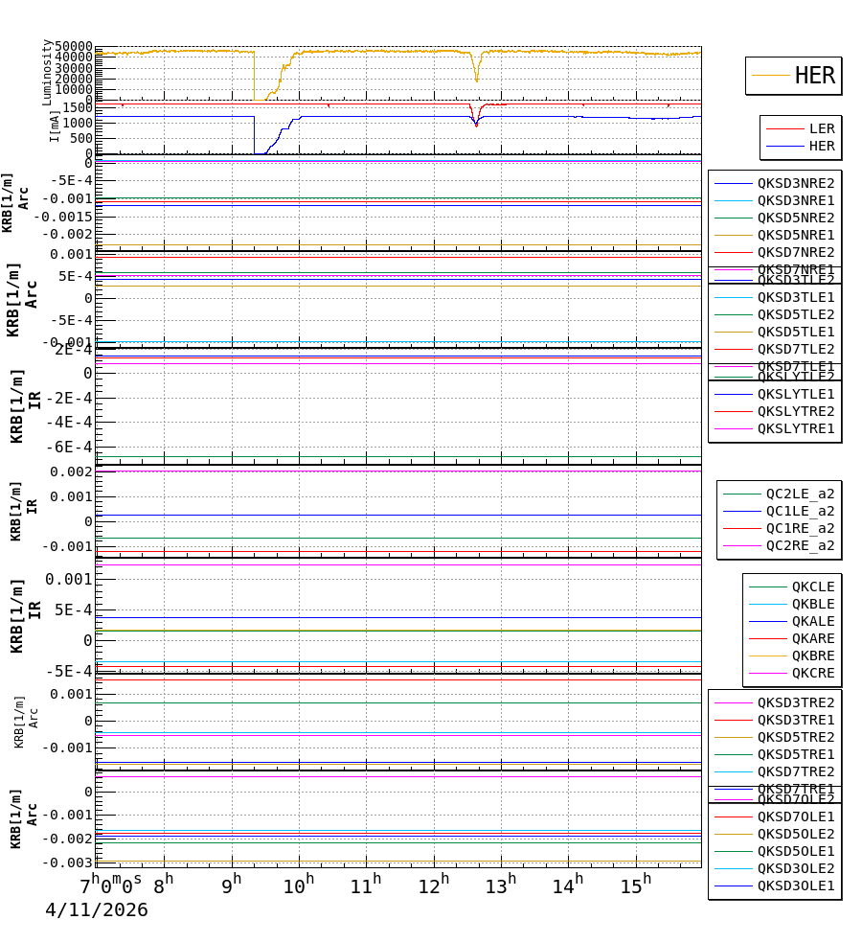Click the QKSD30LE1 legend entry

[774, 885]
